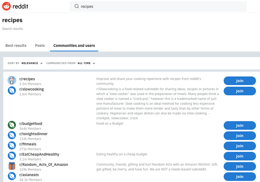Click the '38.1k Members' text
The image size is (260, 182).
click(31, 180)
